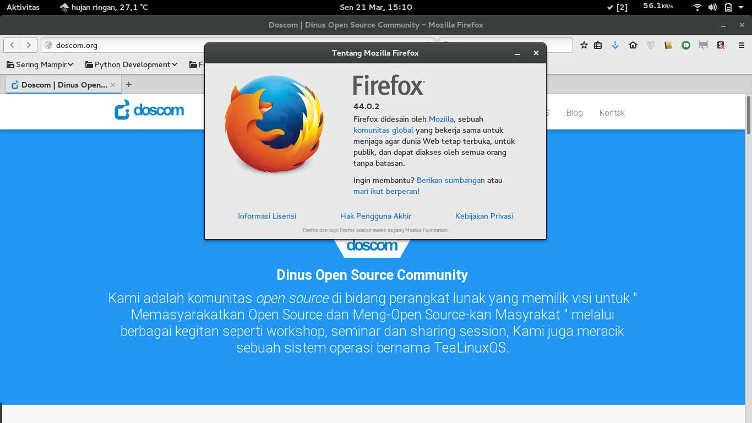752x423 pixels.
Task: Click the battery icon in top bar
Action: [728, 7]
